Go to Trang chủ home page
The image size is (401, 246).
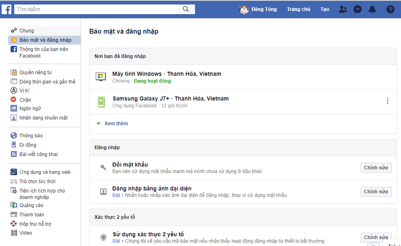pyautogui.click(x=298, y=9)
